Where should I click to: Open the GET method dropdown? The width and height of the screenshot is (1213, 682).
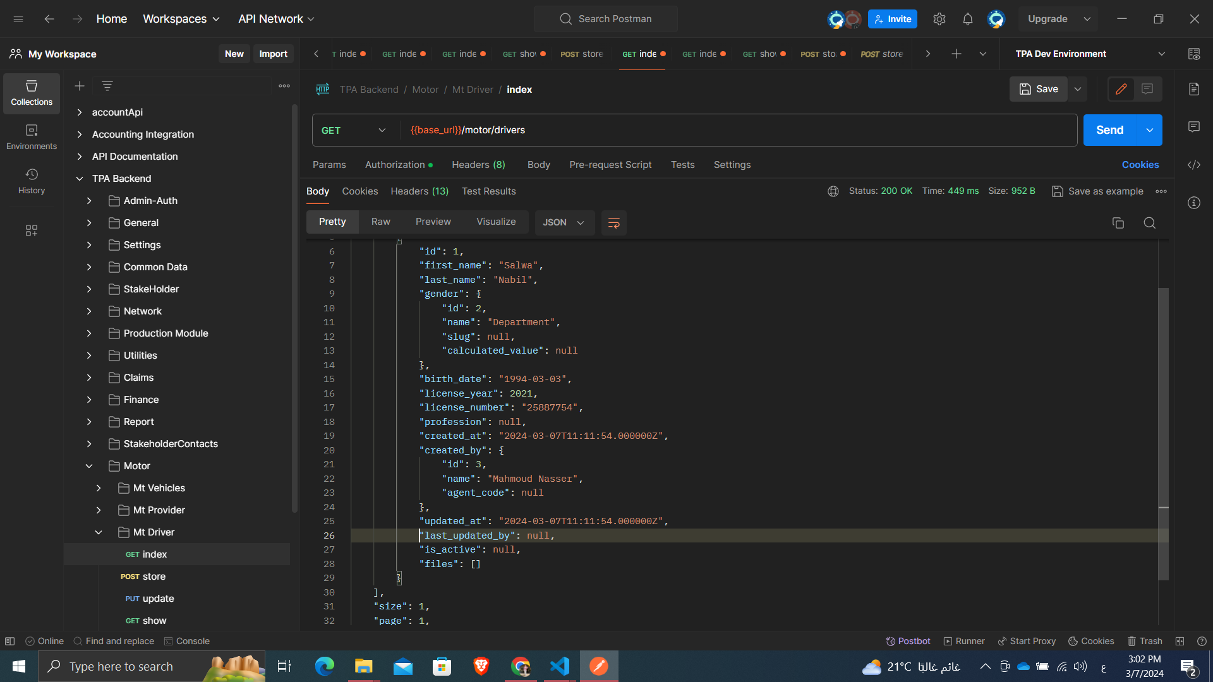(353, 130)
